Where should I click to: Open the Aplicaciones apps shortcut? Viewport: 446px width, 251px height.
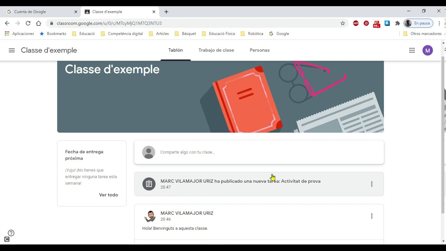(x=19, y=34)
